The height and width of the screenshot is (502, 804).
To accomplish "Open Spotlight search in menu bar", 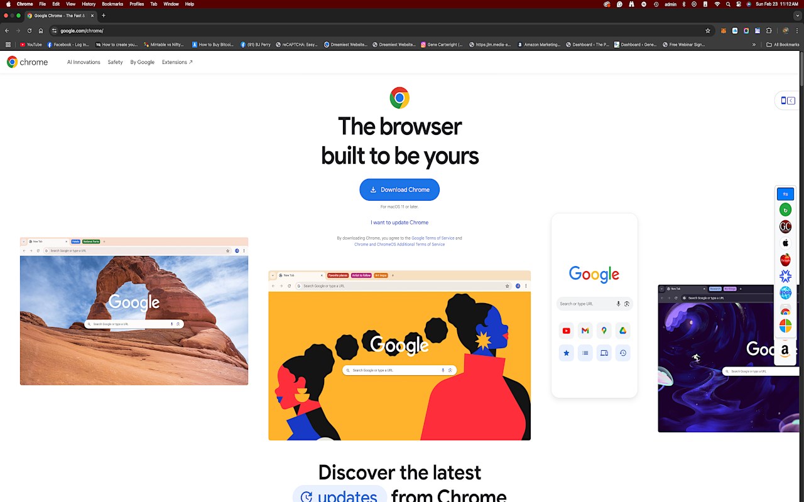I will click(x=728, y=4).
